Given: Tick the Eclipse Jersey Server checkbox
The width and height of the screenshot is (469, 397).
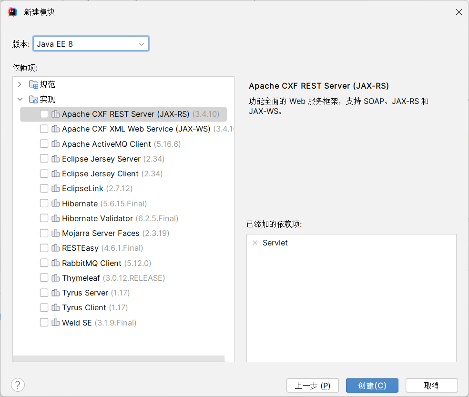Looking at the screenshot, I should pyautogui.click(x=44, y=159).
